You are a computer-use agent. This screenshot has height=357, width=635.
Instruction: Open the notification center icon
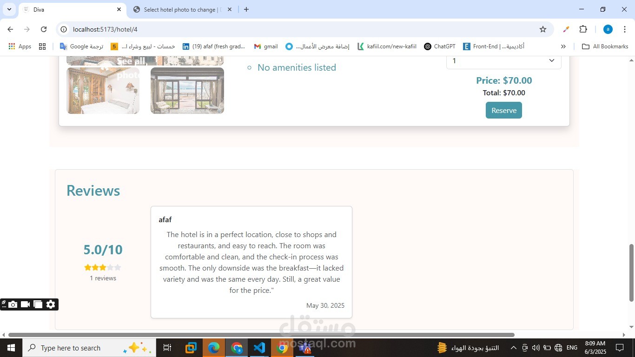tap(620, 348)
